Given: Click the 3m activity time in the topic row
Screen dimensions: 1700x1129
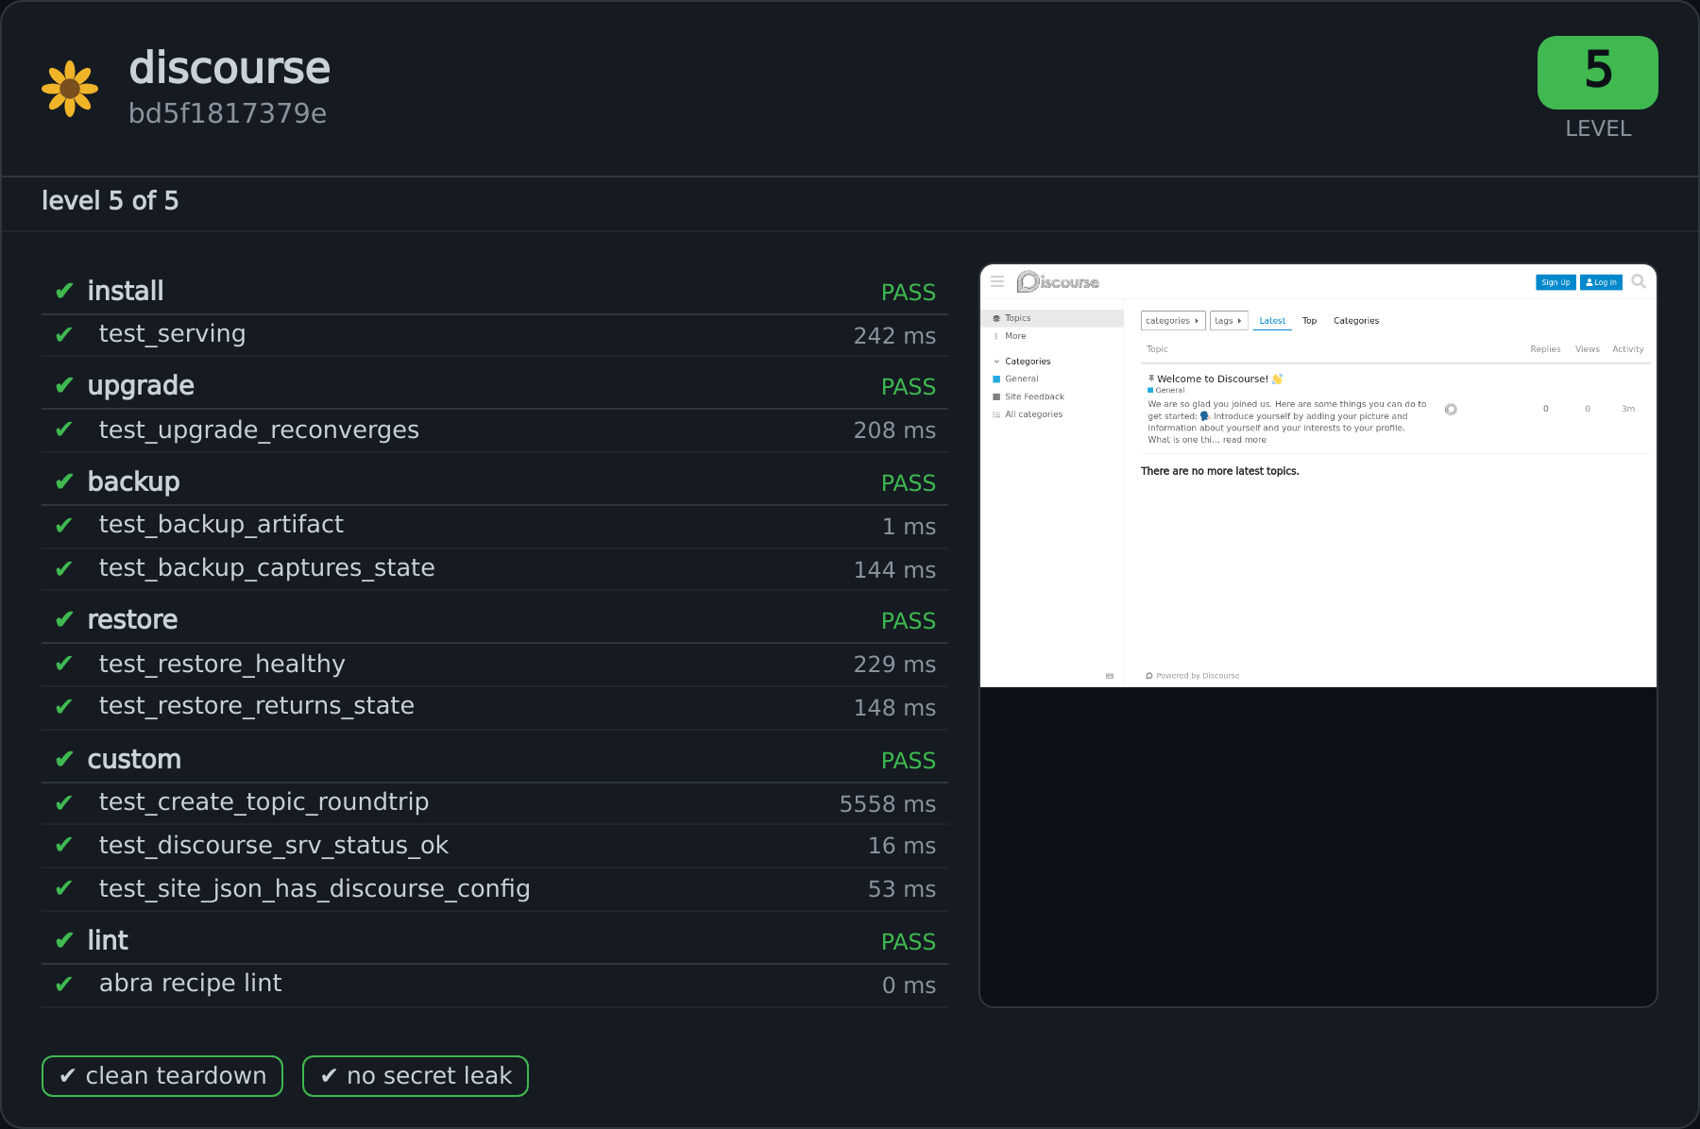Looking at the screenshot, I should point(1628,409).
